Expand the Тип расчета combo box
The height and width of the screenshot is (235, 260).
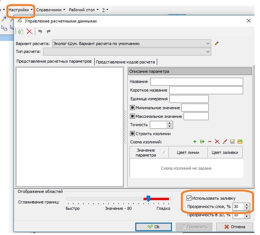point(208,51)
